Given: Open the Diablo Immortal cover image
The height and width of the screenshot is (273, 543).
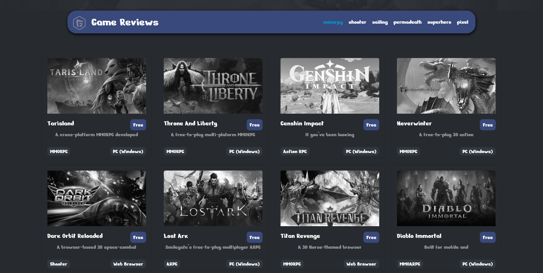Looking at the screenshot, I should [446, 198].
